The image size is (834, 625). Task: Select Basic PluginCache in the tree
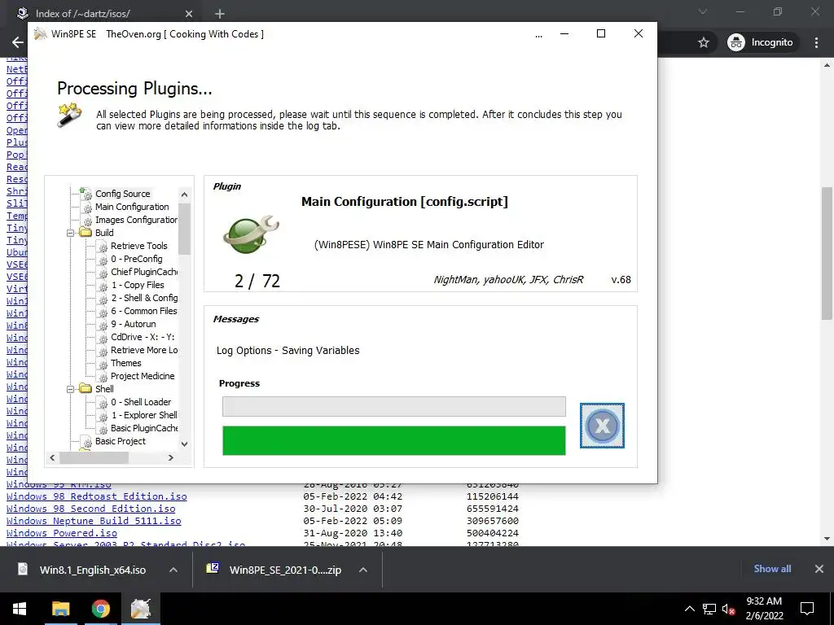[x=144, y=428]
